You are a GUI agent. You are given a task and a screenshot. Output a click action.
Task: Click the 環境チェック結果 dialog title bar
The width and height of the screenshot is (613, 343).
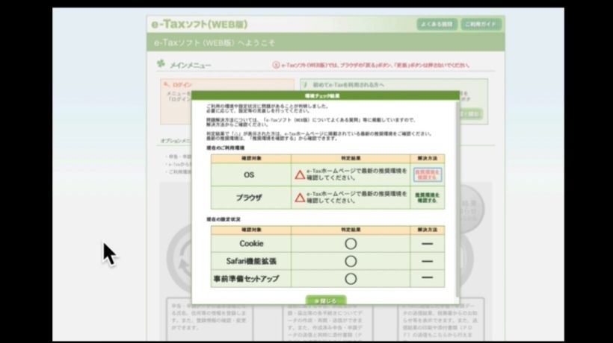(325, 97)
